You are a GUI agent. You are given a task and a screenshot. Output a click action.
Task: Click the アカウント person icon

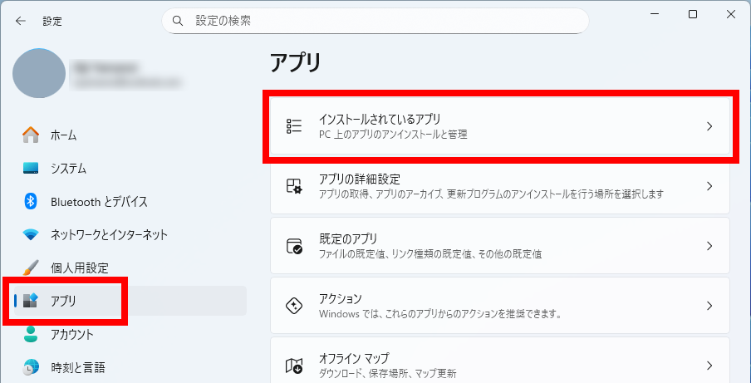(31, 334)
